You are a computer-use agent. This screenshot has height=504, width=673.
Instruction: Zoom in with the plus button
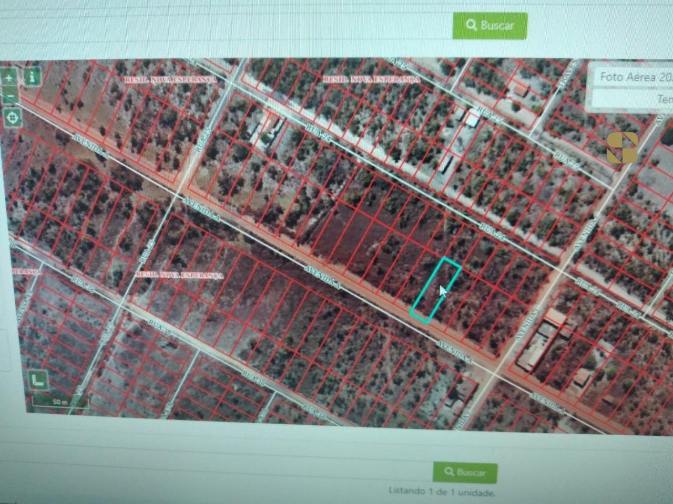coord(9,77)
